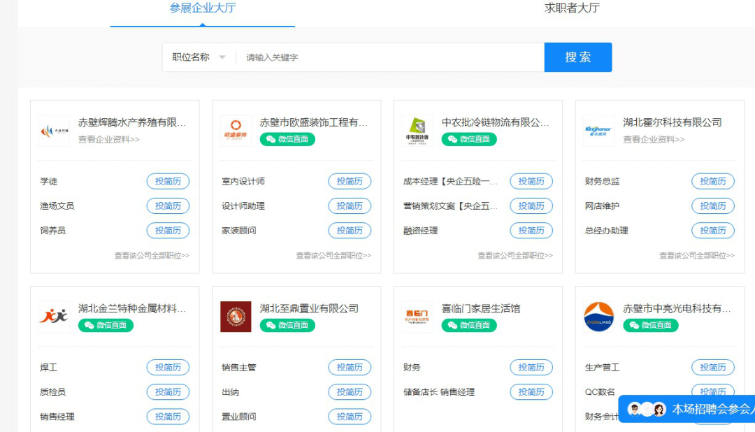Image resolution: width=755 pixels, height=432 pixels.
Task: Click the 搜索 button
Action: [578, 57]
